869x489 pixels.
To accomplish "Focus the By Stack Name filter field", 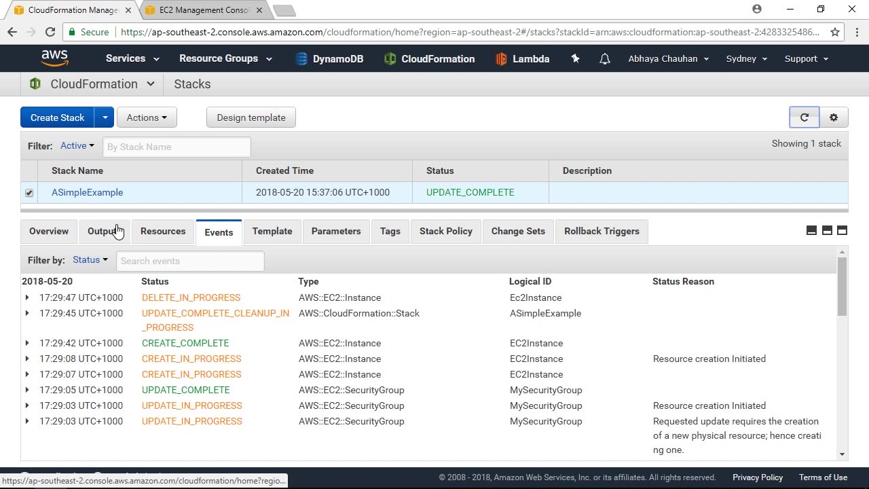I will [x=177, y=147].
